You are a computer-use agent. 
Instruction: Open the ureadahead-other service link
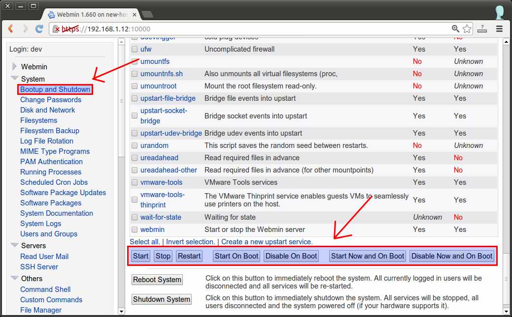coord(169,170)
